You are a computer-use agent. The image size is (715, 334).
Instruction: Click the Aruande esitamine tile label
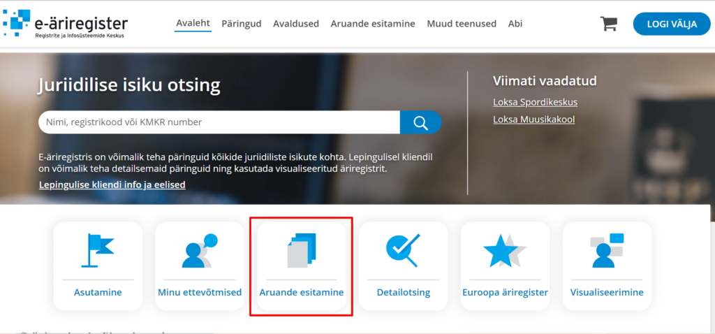(302, 293)
